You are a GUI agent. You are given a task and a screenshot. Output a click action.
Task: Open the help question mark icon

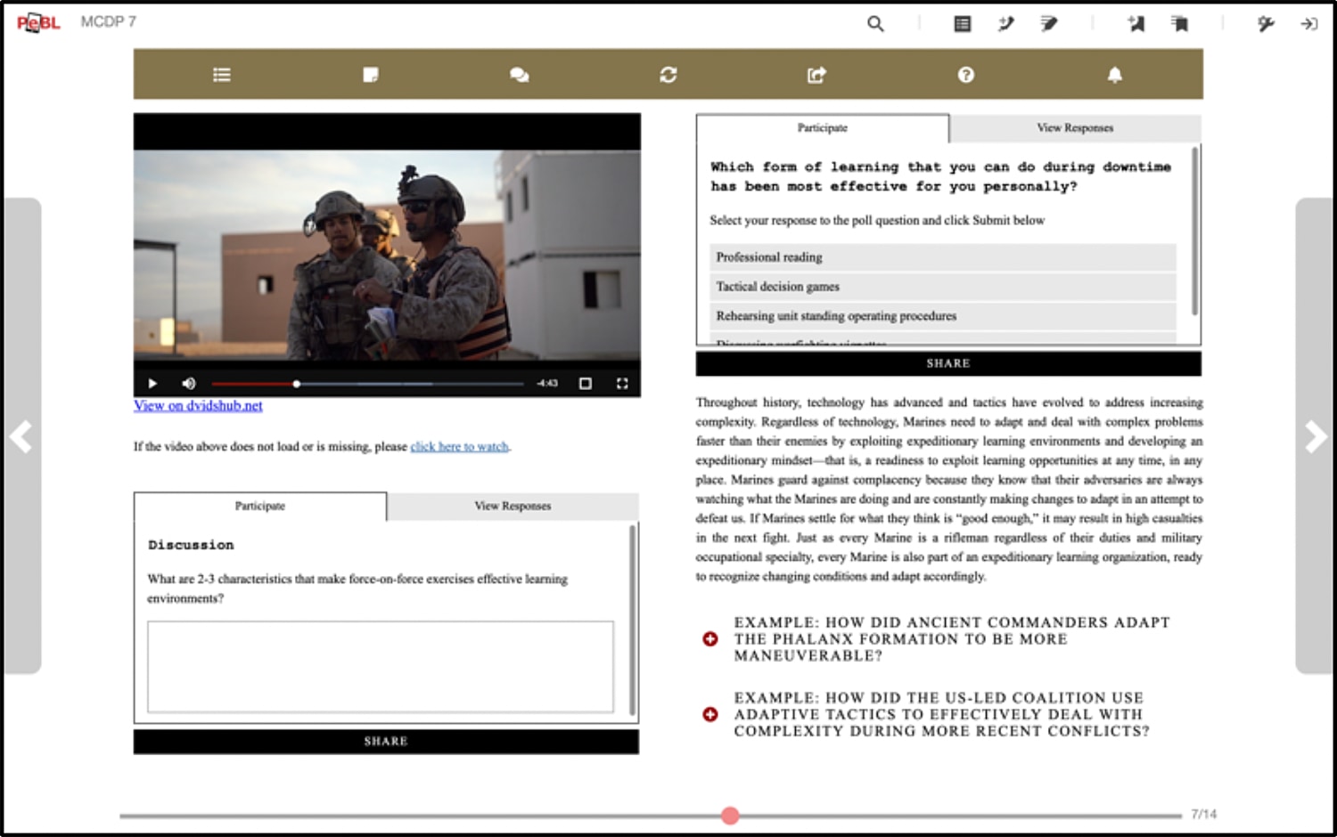coord(965,75)
